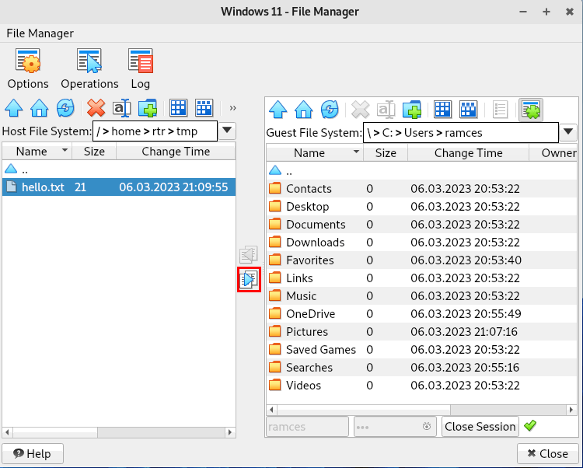Select hello.txt in host pane
Image resolution: width=583 pixels, height=468 pixels.
pyautogui.click(x=119, y=187)
